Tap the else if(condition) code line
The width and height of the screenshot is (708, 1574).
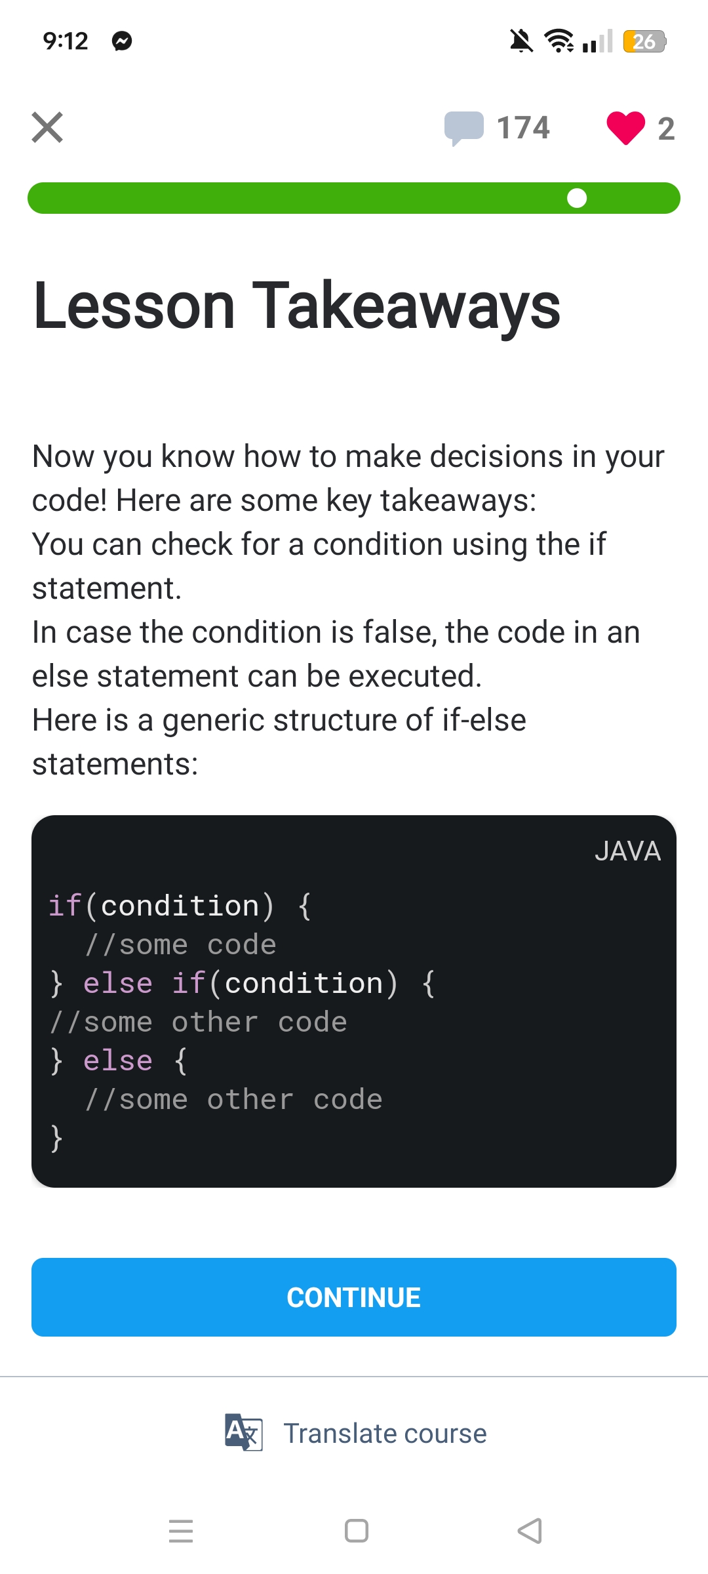[243, 984]
